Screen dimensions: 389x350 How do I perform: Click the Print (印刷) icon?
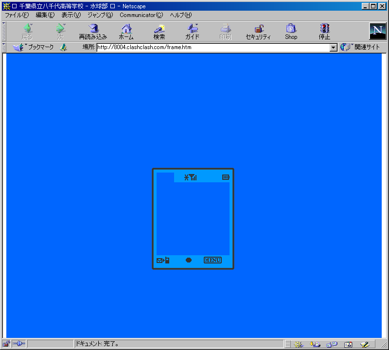click(x=225, y=32)
